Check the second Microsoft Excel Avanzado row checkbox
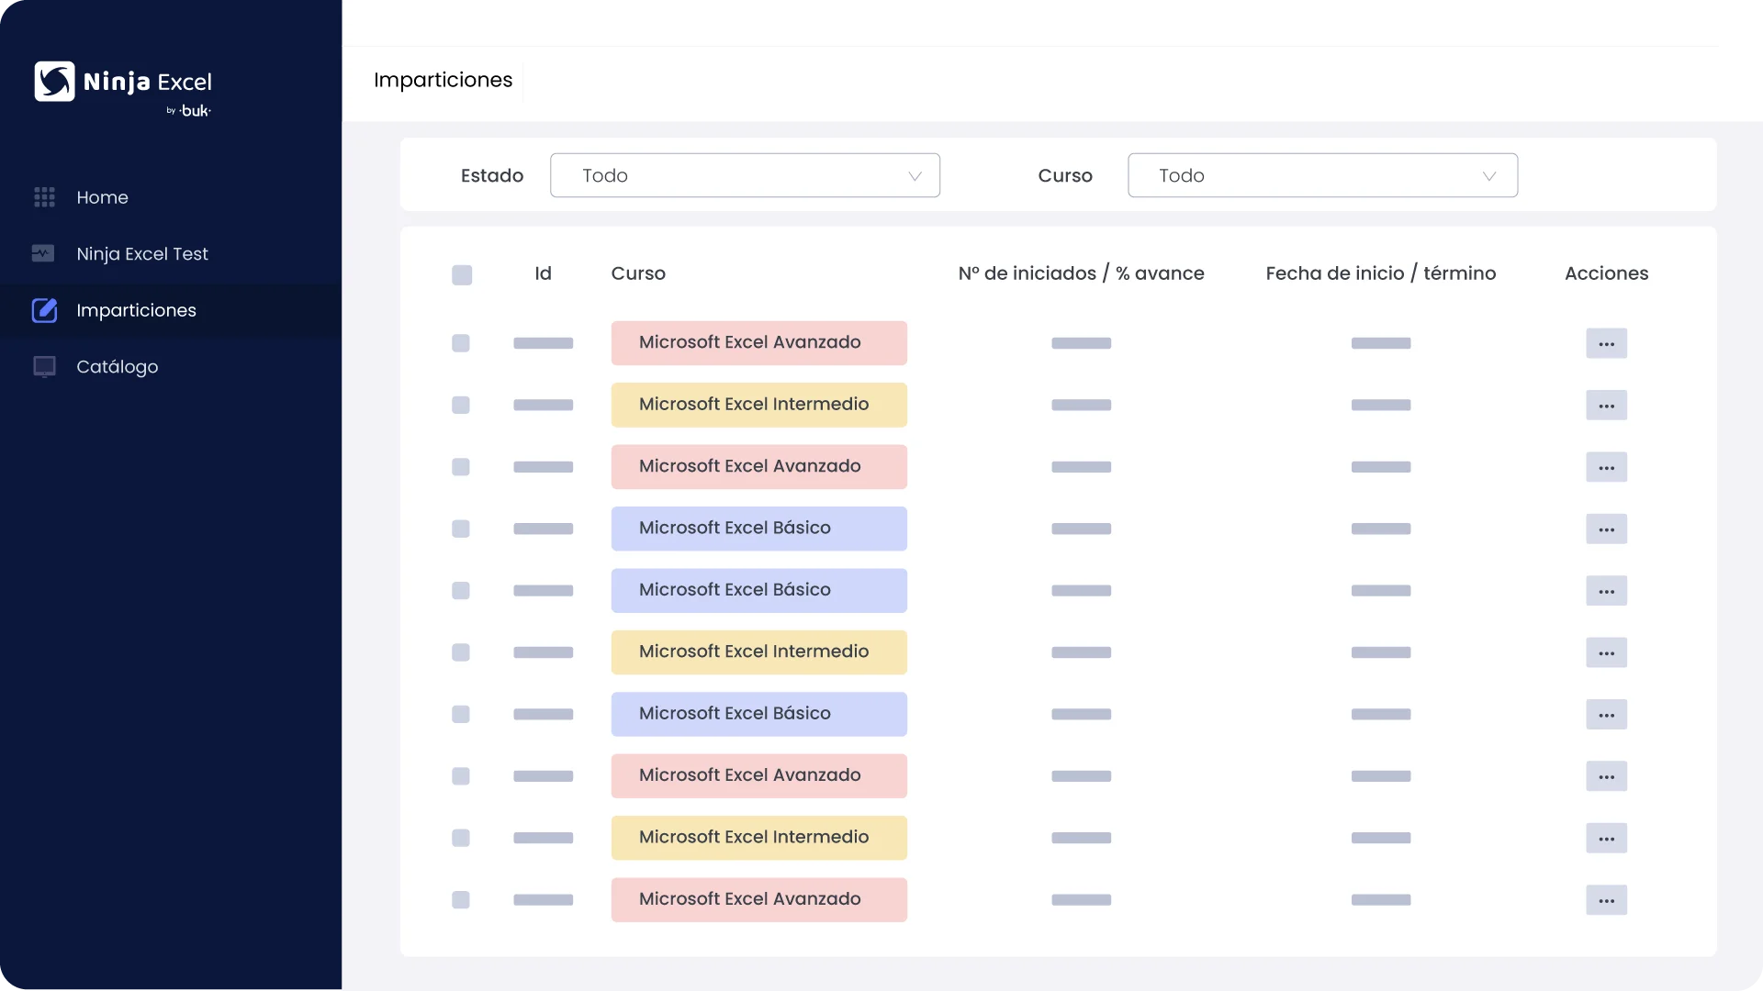 pos(461,467)
